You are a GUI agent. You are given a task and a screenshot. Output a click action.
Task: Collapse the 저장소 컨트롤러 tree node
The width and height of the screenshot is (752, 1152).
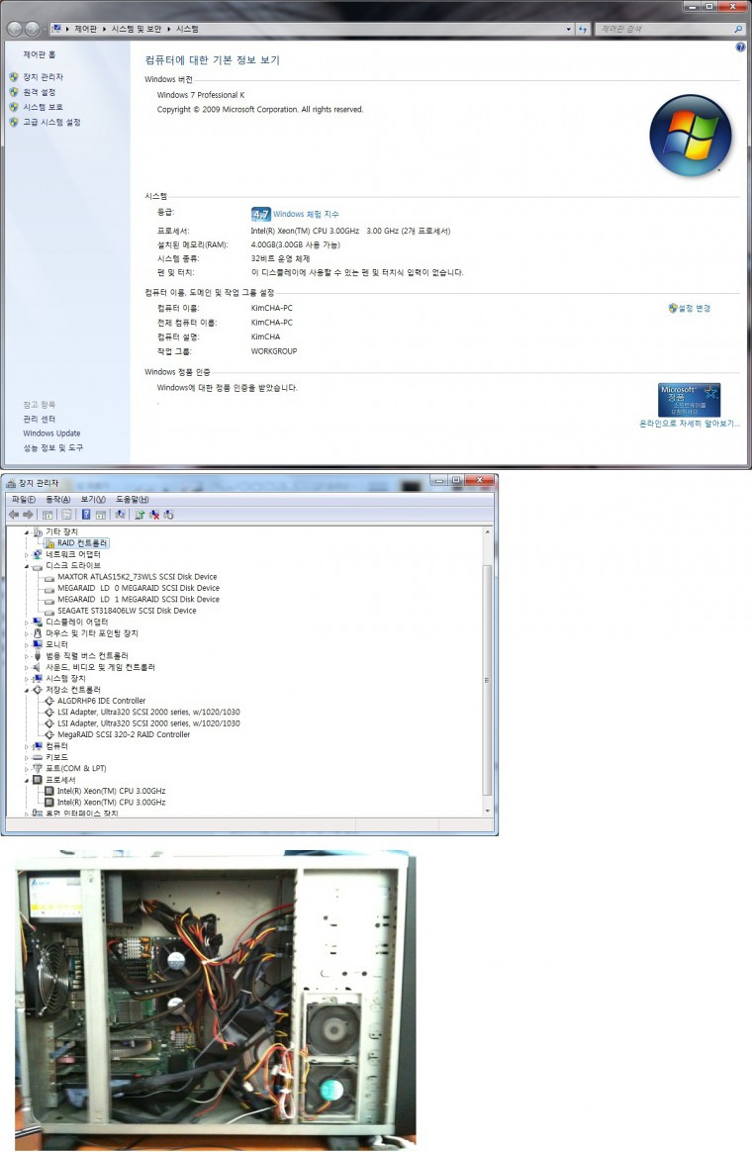[27, 690]
